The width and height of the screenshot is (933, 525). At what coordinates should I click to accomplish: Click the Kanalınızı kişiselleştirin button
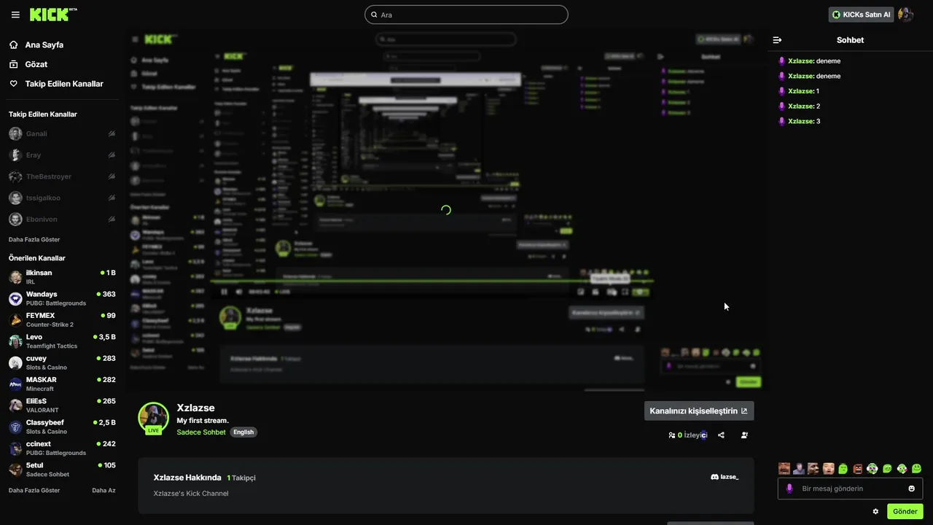pos(699,411)
